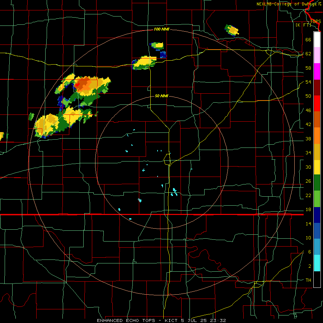The image size is (323, 323).
Task: Click the 62 legend value
Action: pyautogui.click(x=308, y=54)
